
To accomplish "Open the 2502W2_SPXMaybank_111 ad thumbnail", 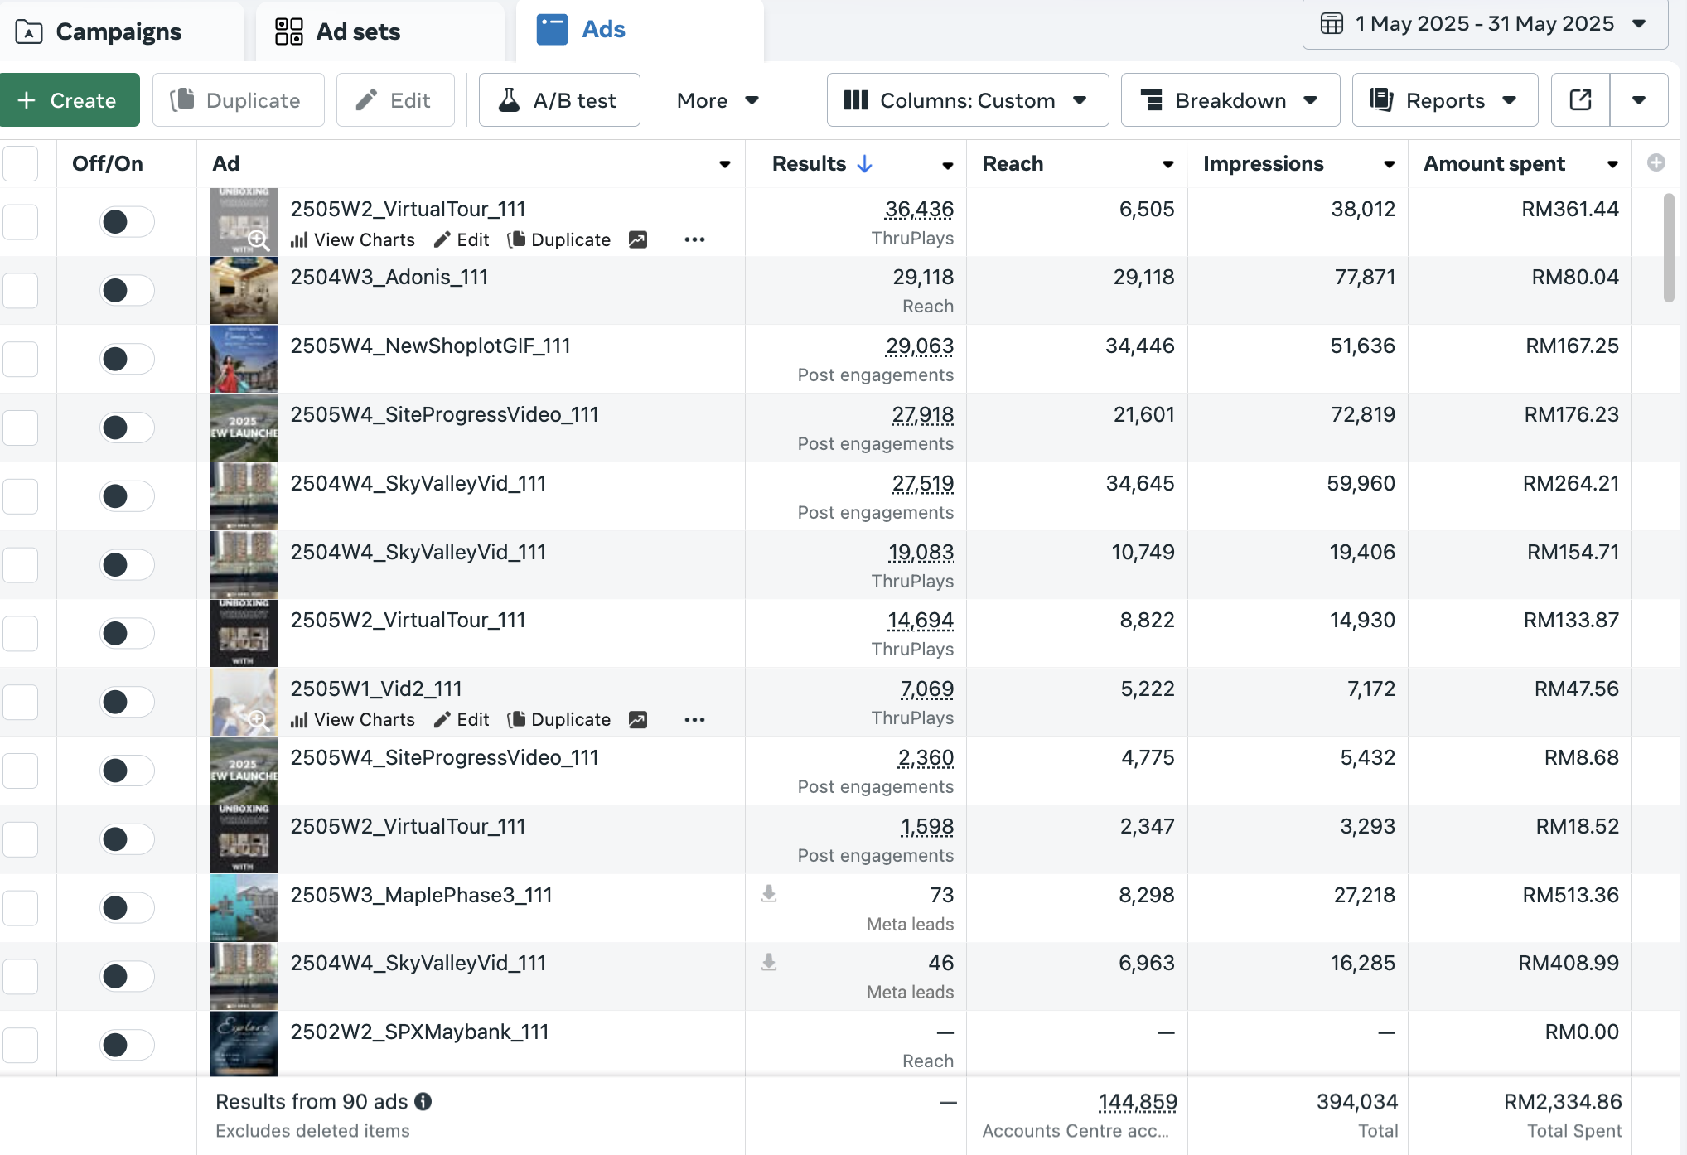I will point(244,1044).
